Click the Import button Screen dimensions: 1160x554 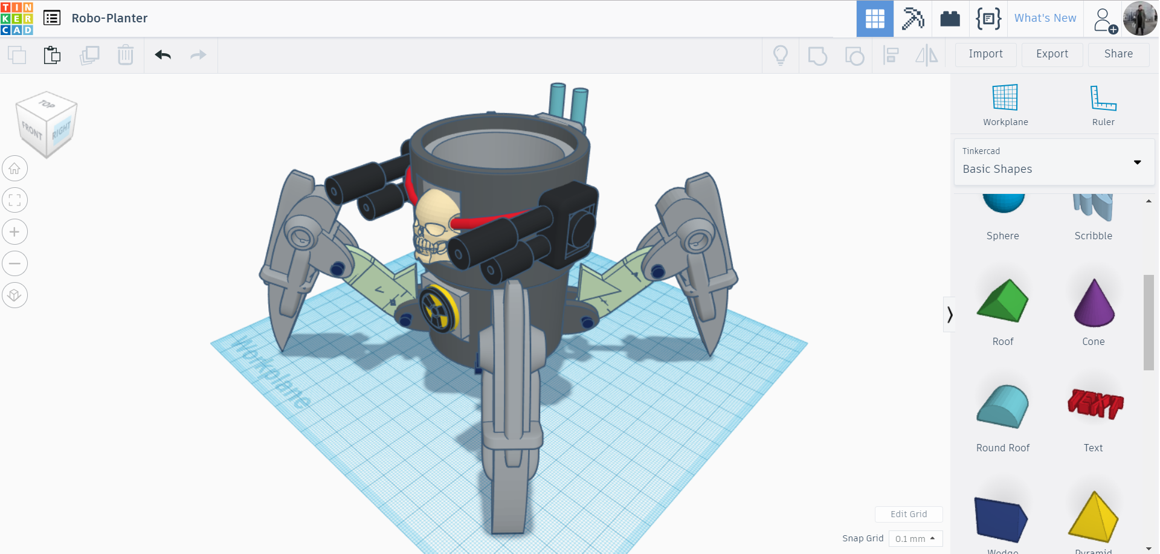point(986,54)
